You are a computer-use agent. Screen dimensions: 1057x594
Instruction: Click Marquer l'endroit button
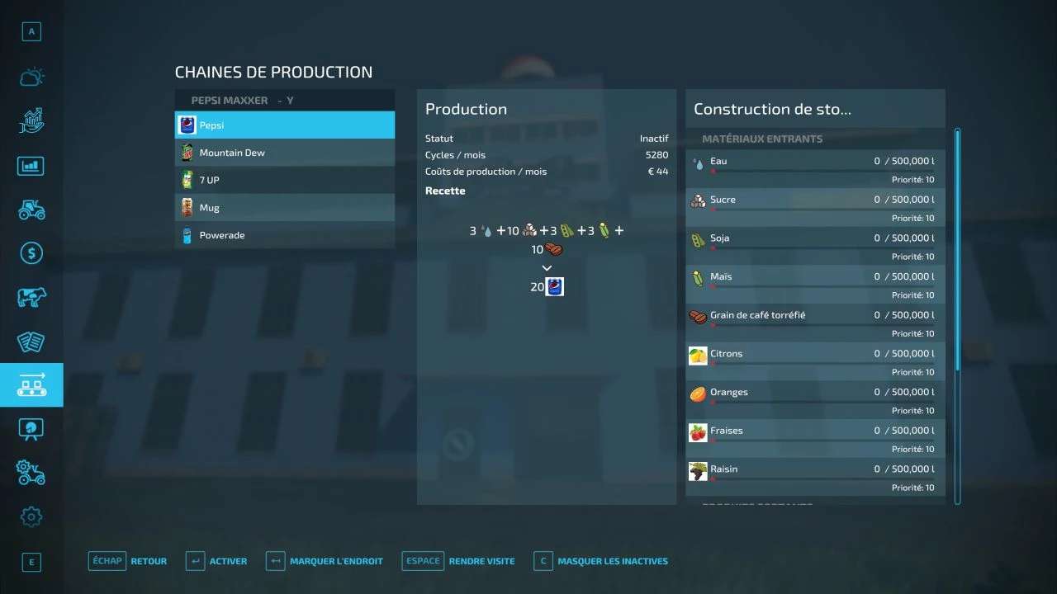click(325, 561)
